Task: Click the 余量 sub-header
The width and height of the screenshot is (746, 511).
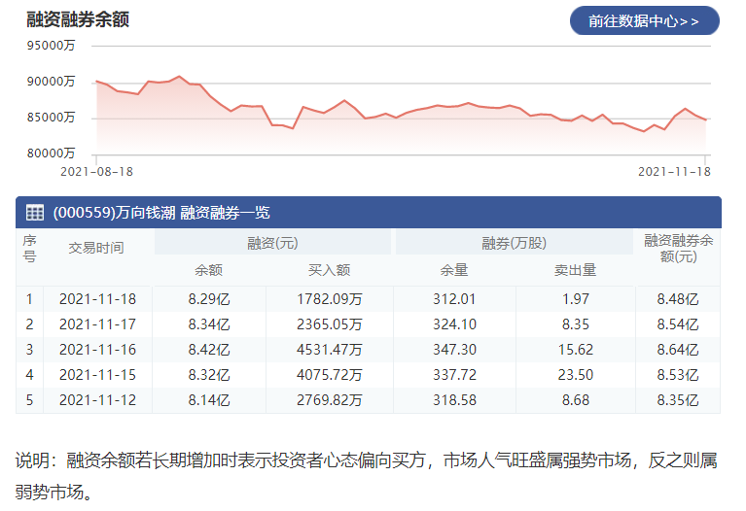Action: click(x=454, y=270)
